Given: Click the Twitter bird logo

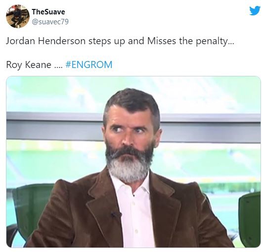Looking at the screenshot, I should (x=255, y=10).
